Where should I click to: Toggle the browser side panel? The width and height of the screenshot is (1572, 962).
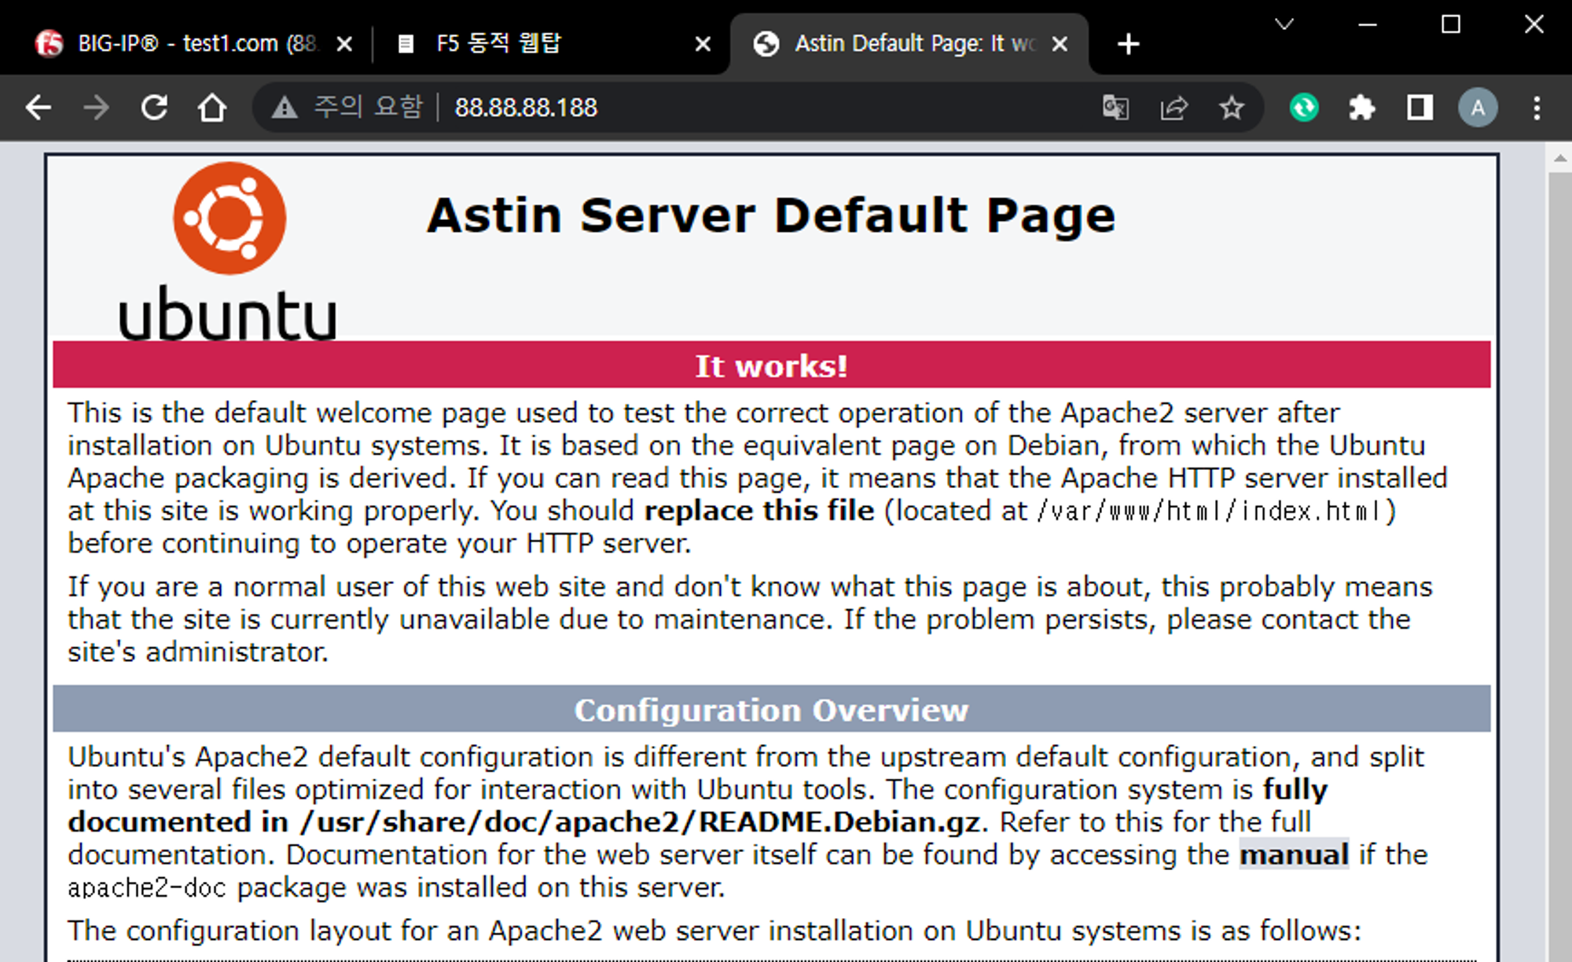pyautogui.click(x=1420, y=108)
